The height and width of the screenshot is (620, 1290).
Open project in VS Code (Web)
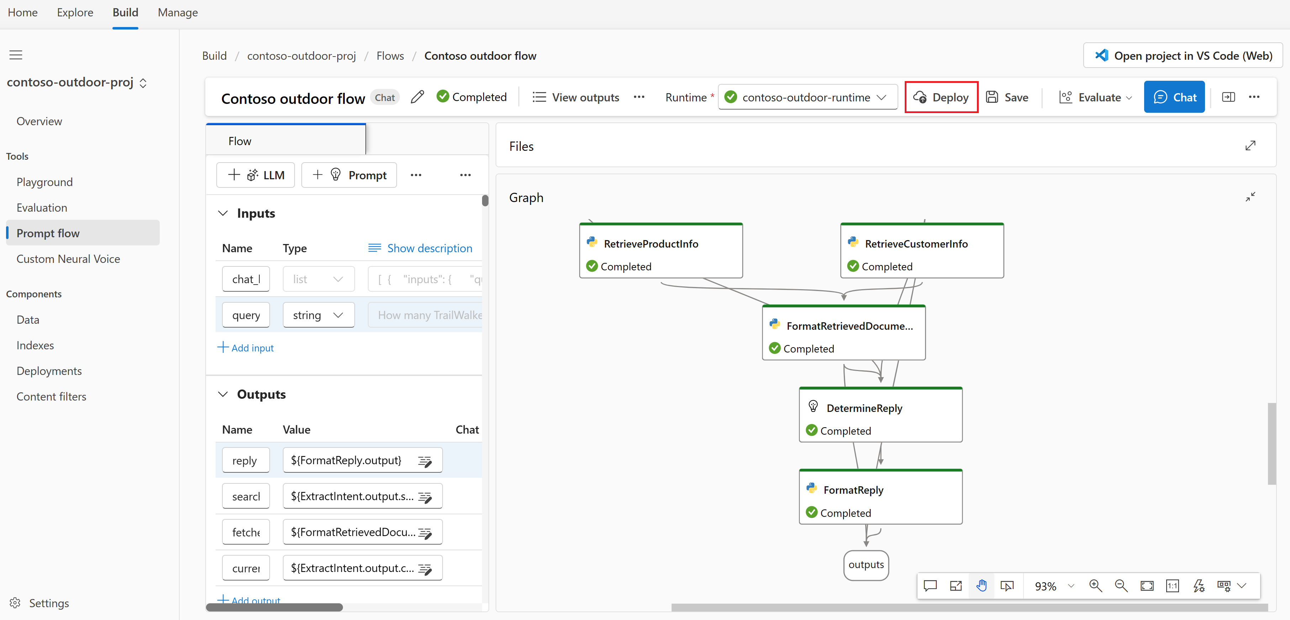(1183, 55)
